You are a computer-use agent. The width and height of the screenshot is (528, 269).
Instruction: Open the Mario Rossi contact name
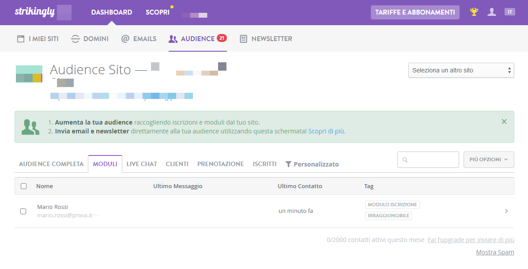tap(53, 207)
